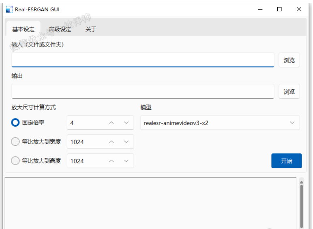This screenshot has width=313, height=229.
Task: Minimize the Real-ESRGAN GUI window
Action: 260,9
